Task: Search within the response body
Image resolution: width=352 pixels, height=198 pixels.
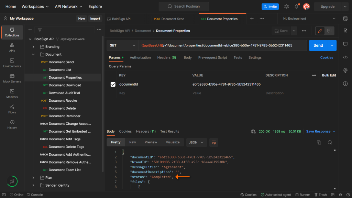Action: (x=329, y=142)
